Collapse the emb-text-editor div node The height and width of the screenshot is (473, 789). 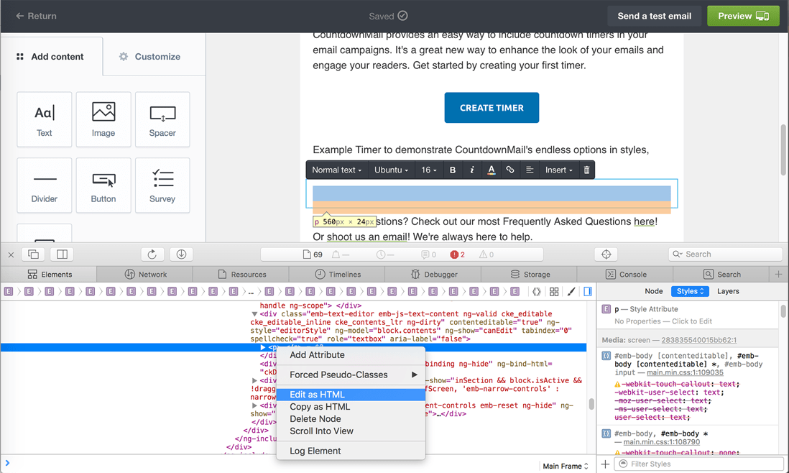(x=254, y=314)
